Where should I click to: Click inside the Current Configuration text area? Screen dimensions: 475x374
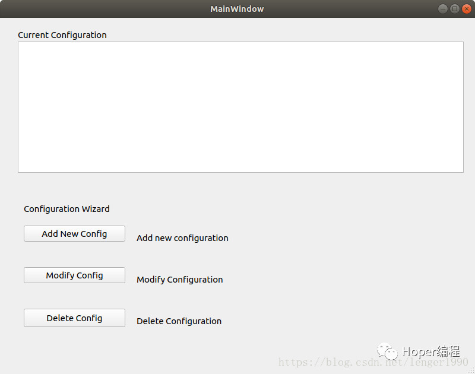(240, 107)
